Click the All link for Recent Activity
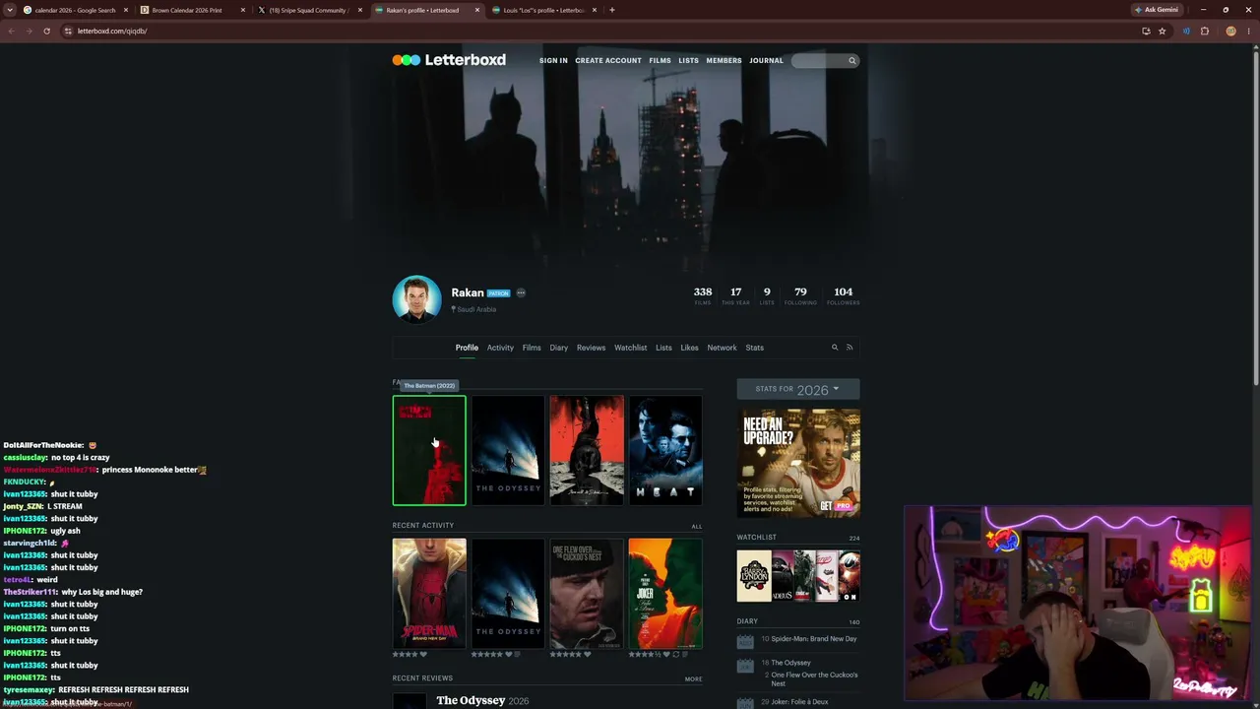 [x=697, y=526]
